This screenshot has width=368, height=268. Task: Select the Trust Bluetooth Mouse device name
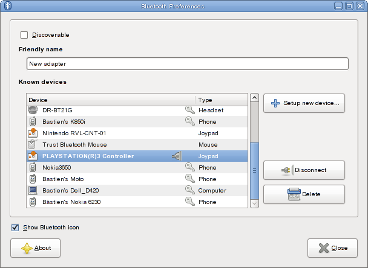coord(74,145)
